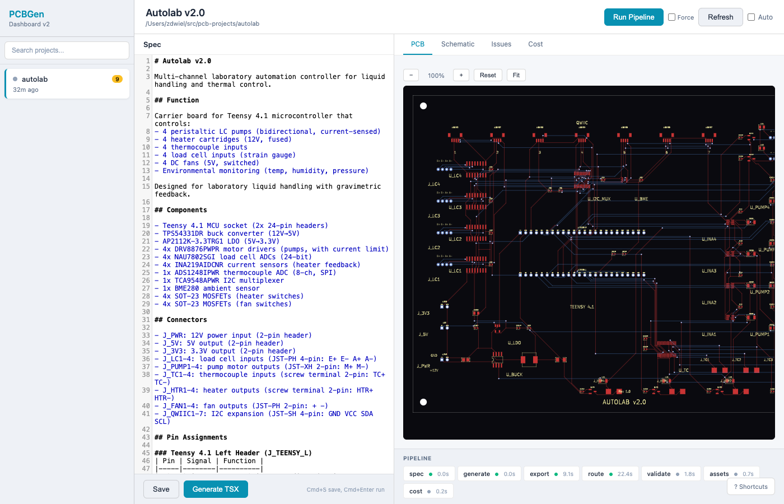This screenshot has width=784, height=504.
Task: Click the 9 issues badge on autolab
Action: [x=117, y=79]
